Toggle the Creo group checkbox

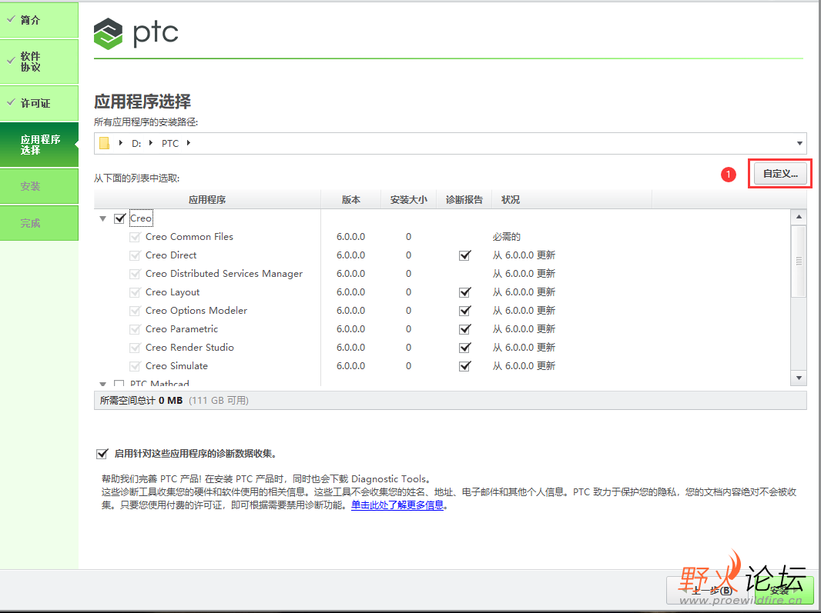[119, 218]
